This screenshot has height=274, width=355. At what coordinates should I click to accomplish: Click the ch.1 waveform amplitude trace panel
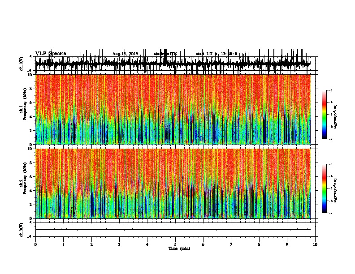pos(175,64)
